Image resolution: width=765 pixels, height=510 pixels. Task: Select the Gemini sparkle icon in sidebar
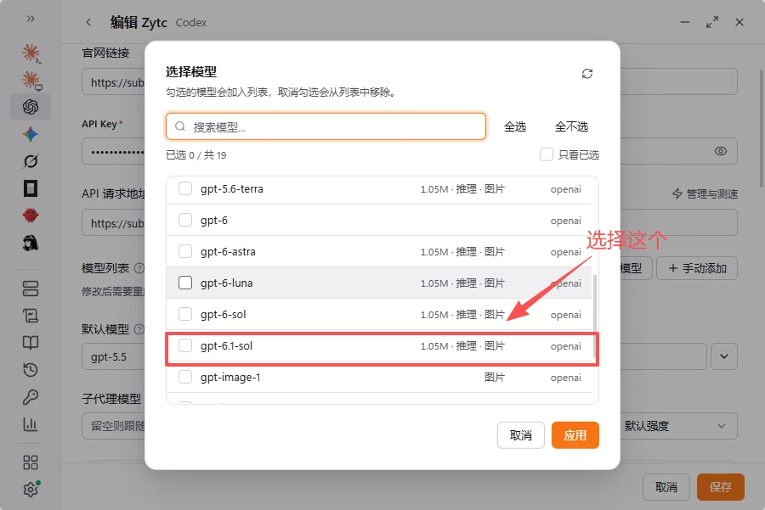pyautogui.click(x=31, y=134)
